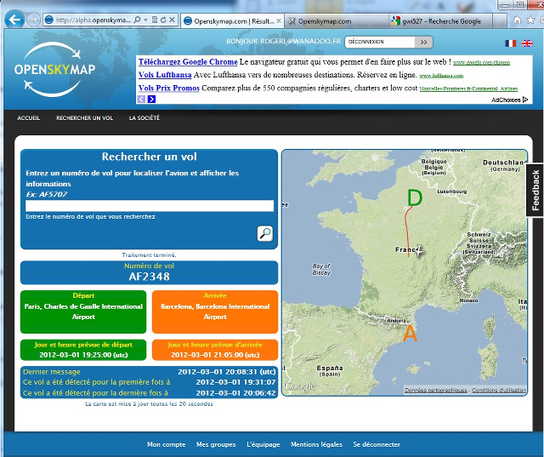The width and height of the screenshot is (544, 457).
Task: Open the Feedback side tab
Action: 535,191
